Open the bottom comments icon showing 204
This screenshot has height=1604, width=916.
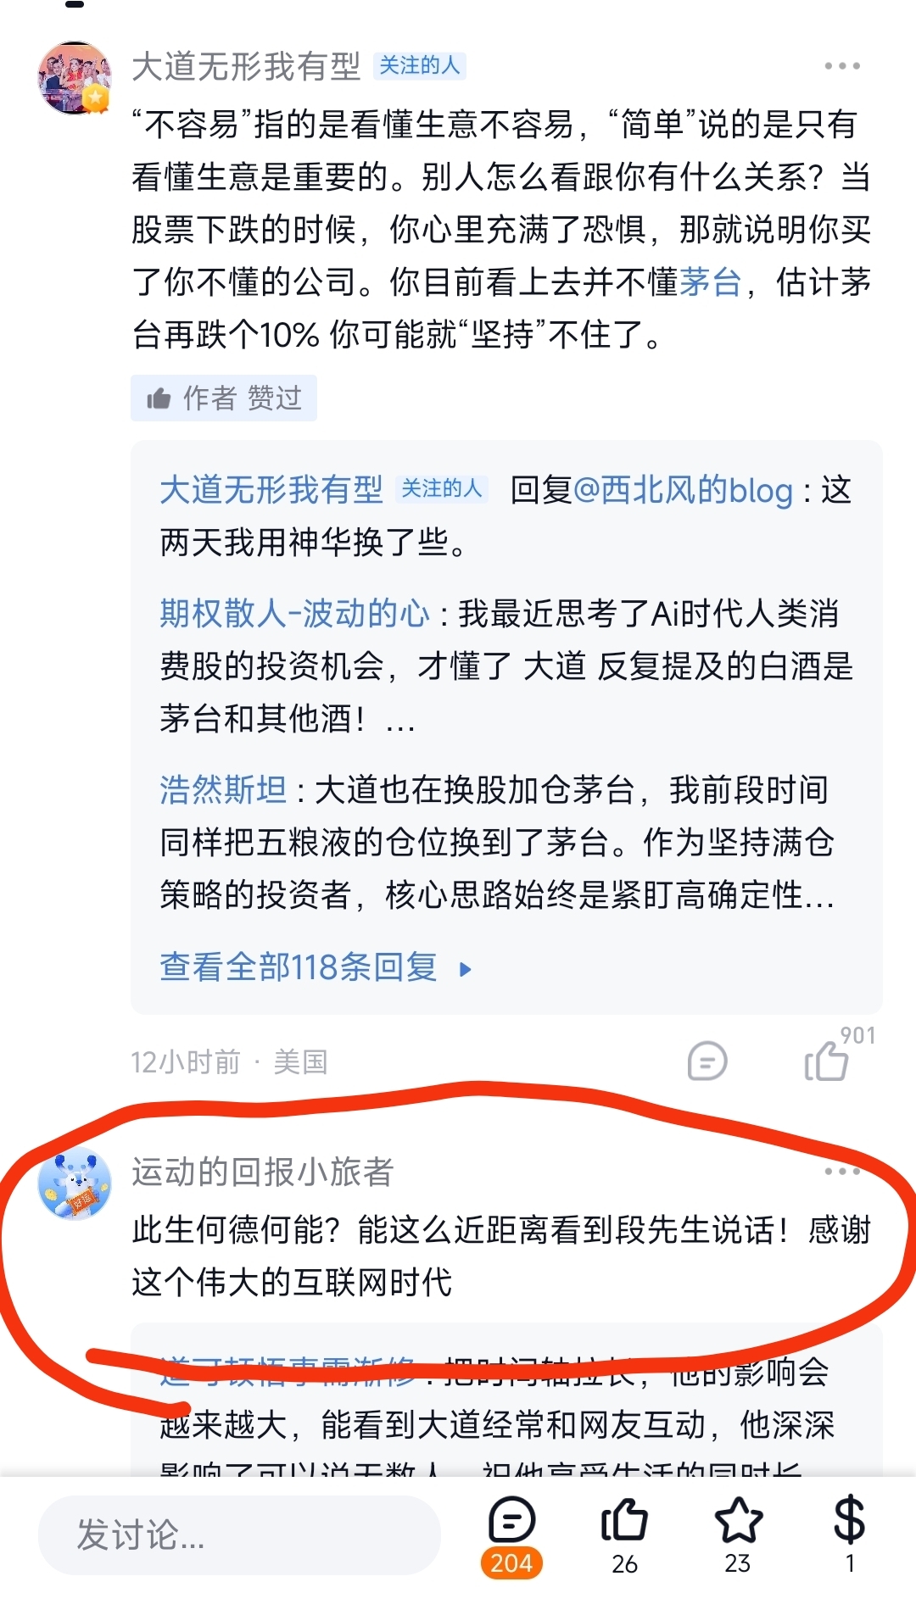tap(511, 1534)
